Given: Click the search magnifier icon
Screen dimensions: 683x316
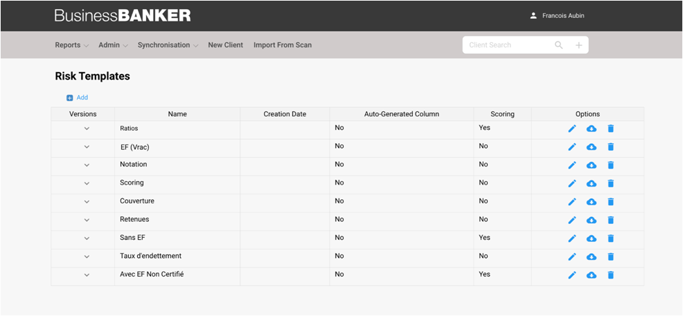Looking at the screenshot, I should tap(559, 46).
